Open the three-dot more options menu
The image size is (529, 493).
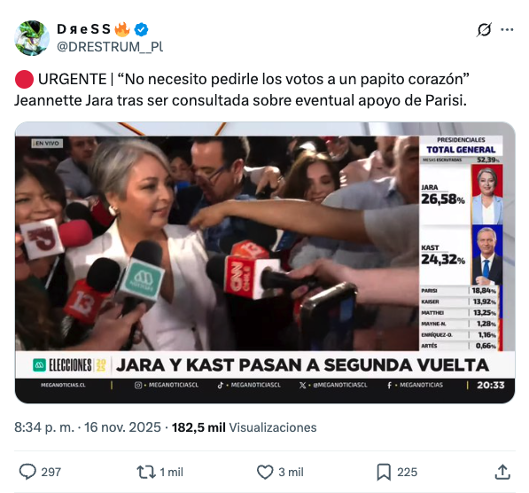pyautogui.click(x=507, y=30)
